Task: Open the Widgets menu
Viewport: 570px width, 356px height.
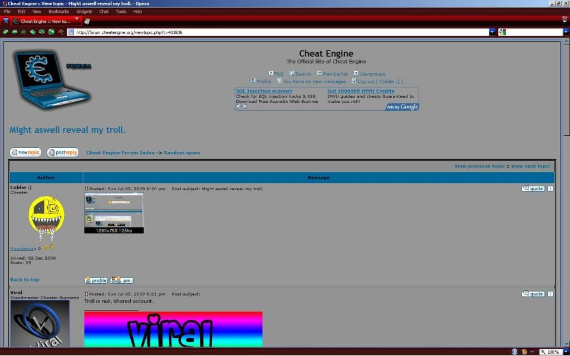Action: [x=84, y=11]
